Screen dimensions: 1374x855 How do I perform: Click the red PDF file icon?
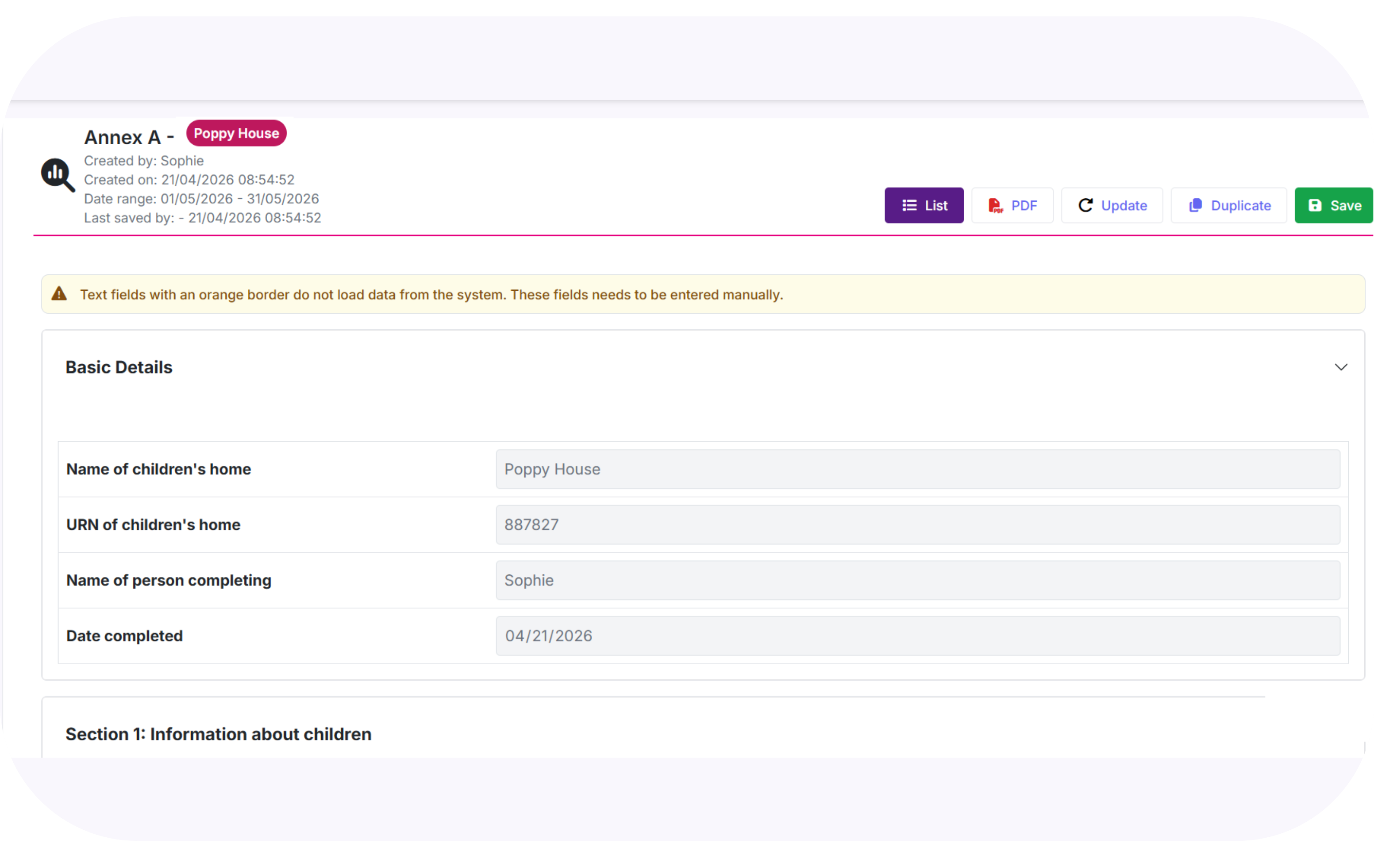click(x=995, y=205)
